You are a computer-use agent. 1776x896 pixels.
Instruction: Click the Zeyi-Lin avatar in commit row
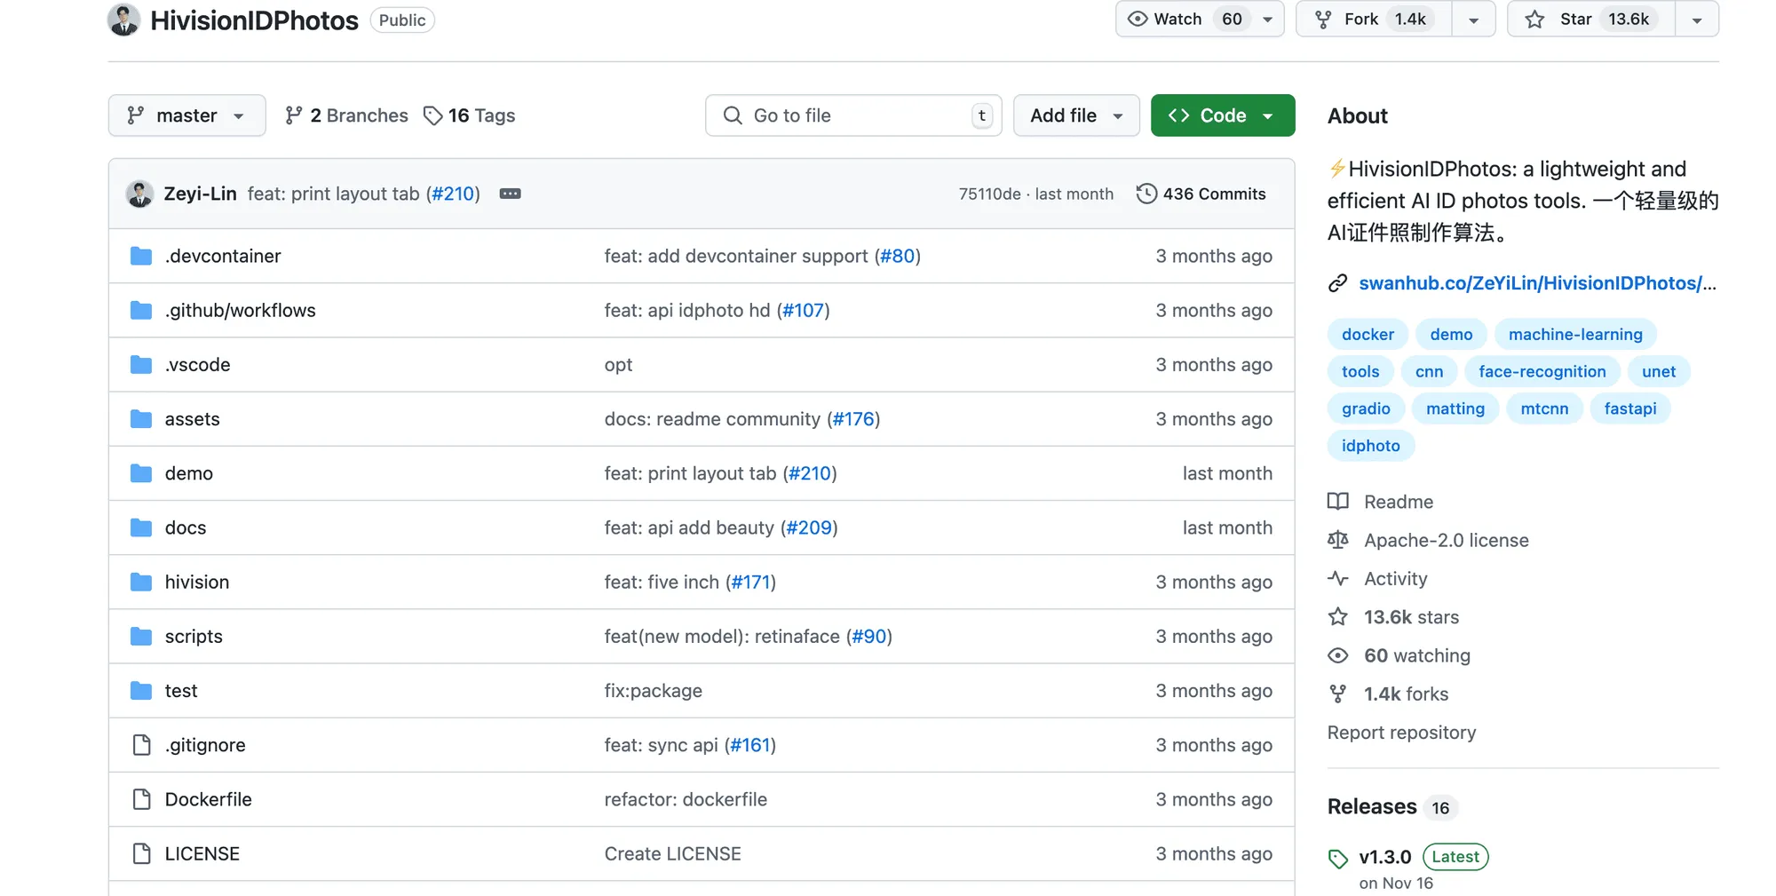coord(139,194)
